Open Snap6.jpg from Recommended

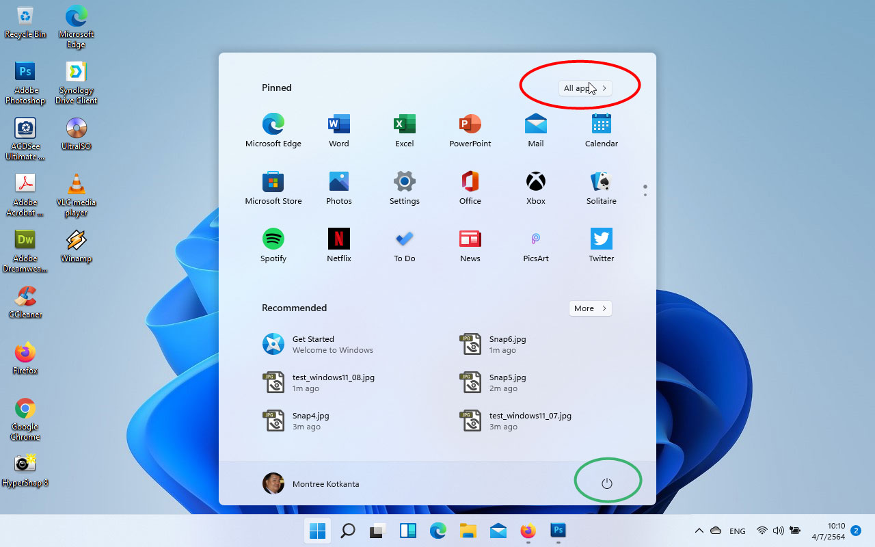tap(507, 344)
